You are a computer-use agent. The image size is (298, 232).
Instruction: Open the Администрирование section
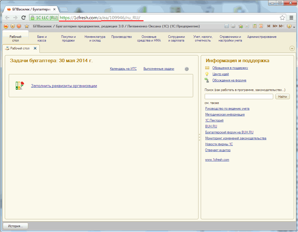[262, 37]
